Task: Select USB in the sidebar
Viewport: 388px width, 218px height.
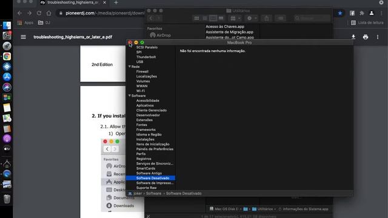Action: [139, 62]
